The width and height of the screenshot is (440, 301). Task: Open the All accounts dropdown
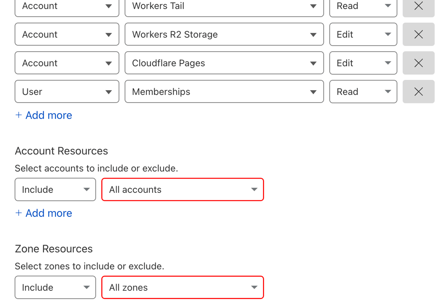183,189
